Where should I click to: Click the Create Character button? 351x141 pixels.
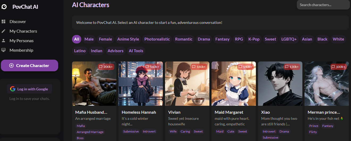point(29,65)
